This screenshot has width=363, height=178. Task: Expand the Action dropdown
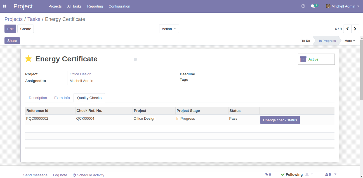click(x=169, y=29)
